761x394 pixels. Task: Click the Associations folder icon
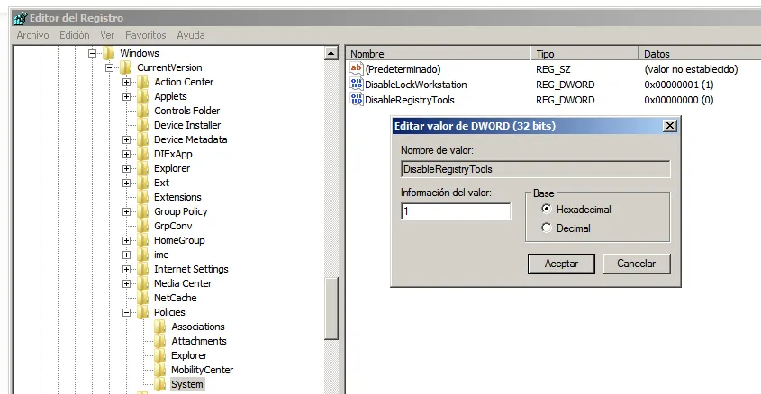click(x=160, y=327)
